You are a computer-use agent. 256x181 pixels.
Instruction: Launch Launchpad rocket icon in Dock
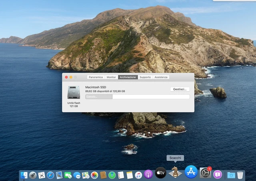coord(33,175)
